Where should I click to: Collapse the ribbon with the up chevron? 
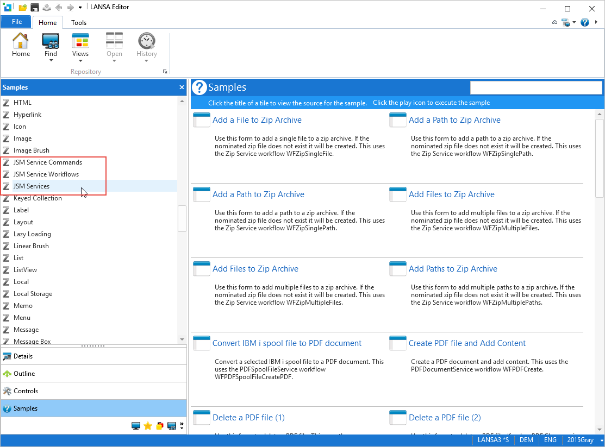tap(554, 22)
